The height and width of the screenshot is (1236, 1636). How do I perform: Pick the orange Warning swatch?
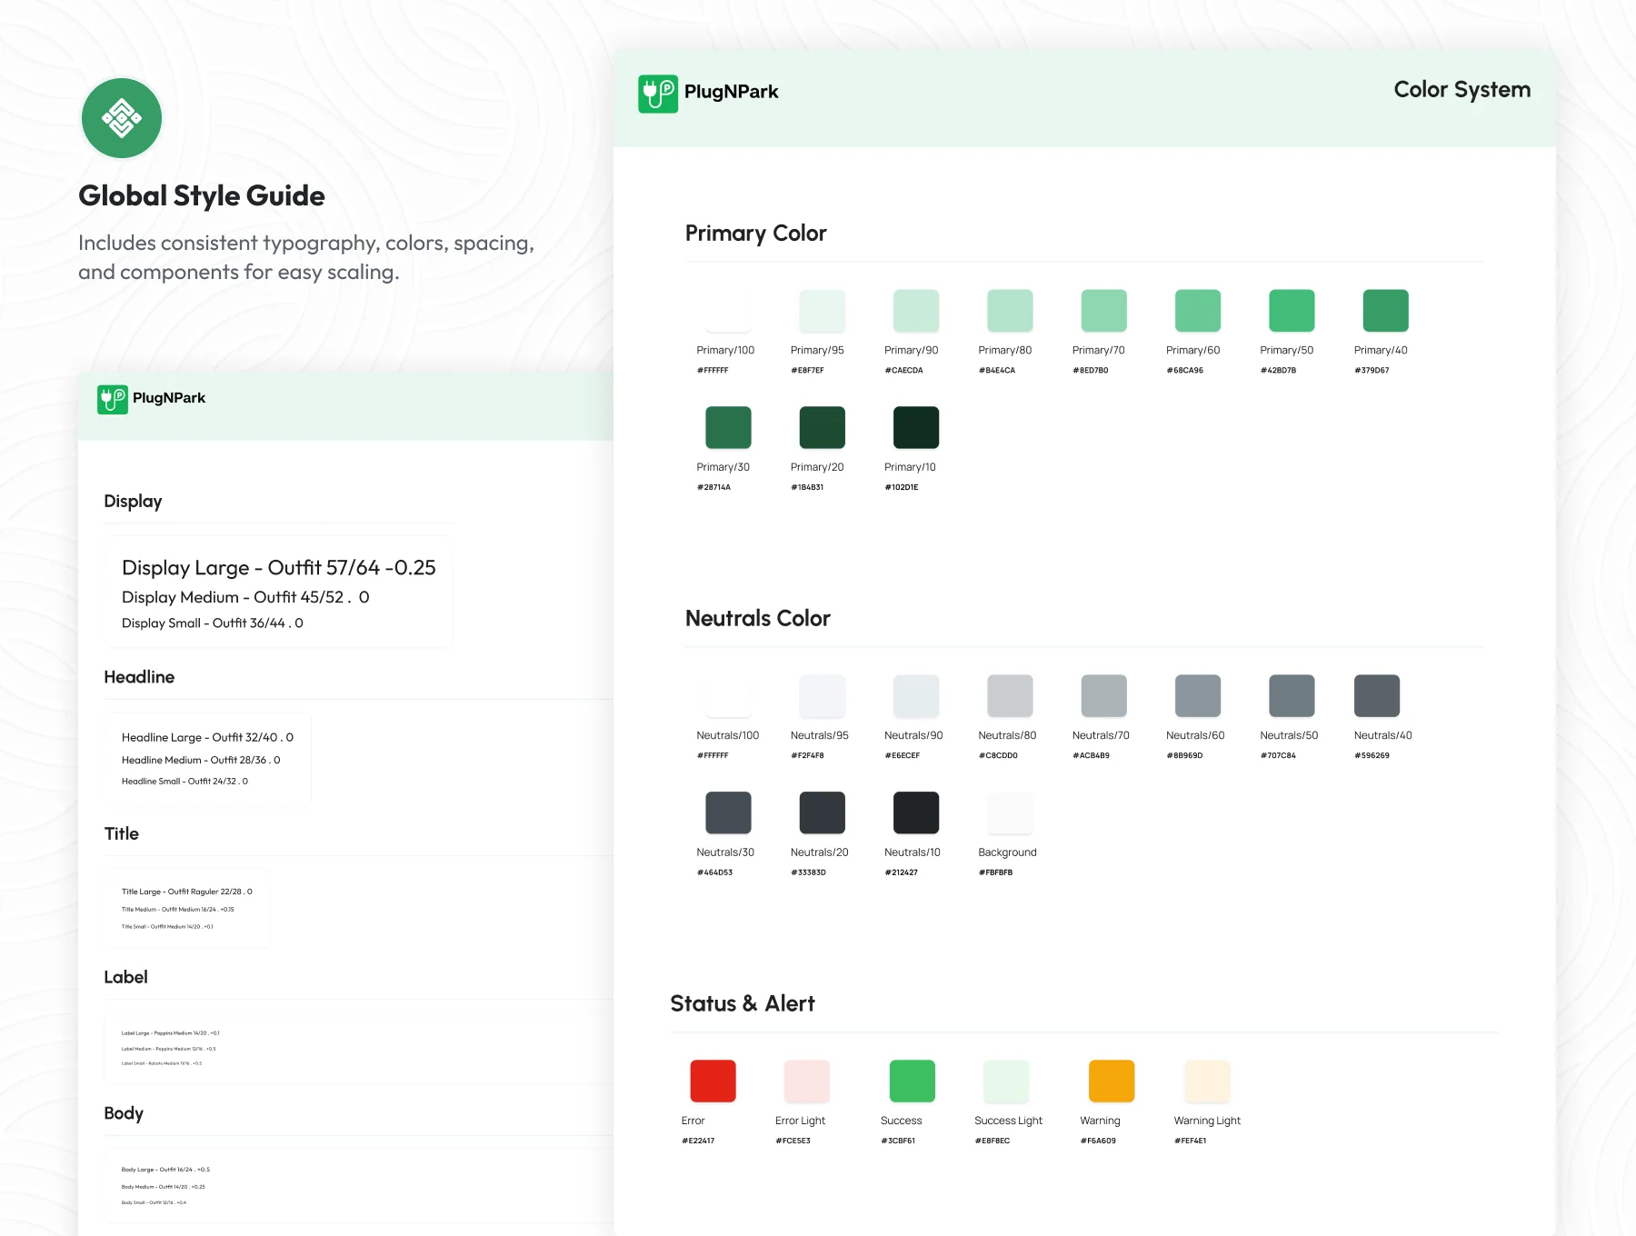[1112, 1081]
